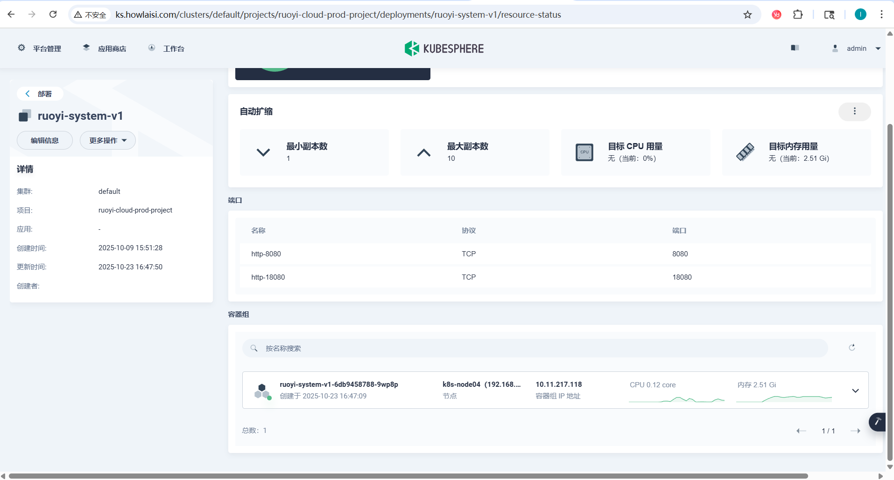The width and height of the screenshot is (894, 480).
Task: Bookmark this page with the star icon
Action: point(747,14)
